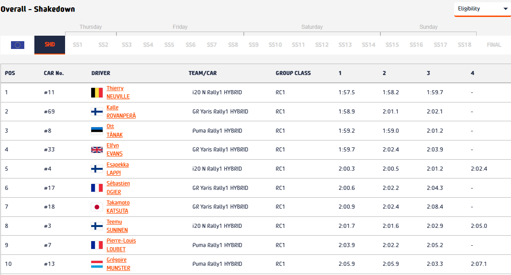Open Elfyn Evans's driver link
Image resolution: width=511 pixels, height=275 pixels.
pyautogui.click(x=115, y=150)
